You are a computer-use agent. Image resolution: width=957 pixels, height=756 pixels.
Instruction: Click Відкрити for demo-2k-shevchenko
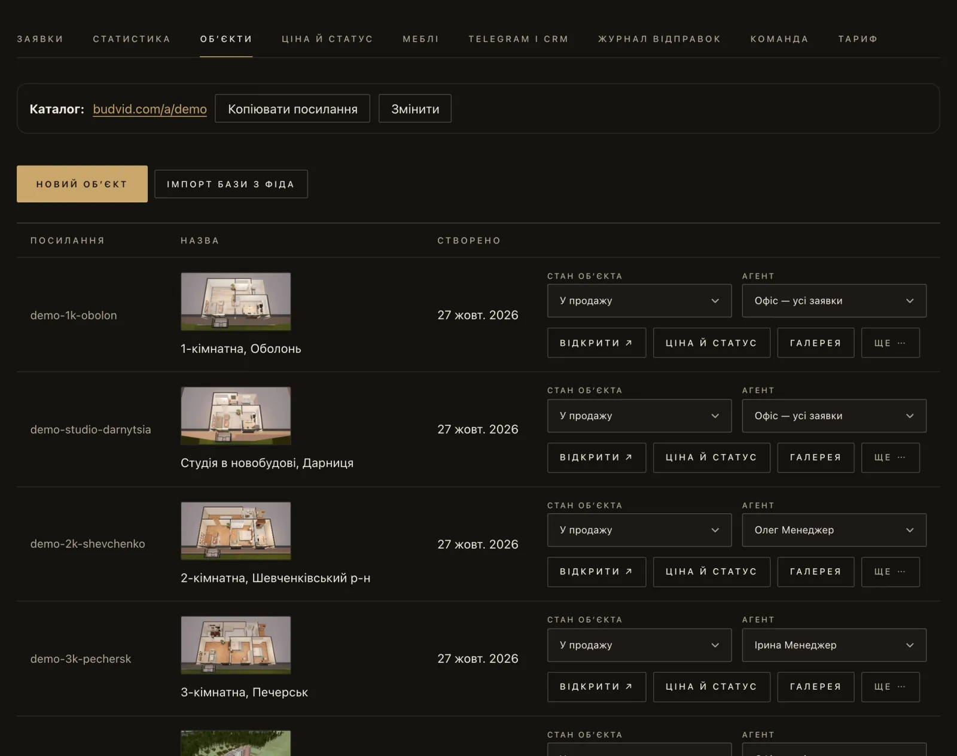[x=596, y=572]
